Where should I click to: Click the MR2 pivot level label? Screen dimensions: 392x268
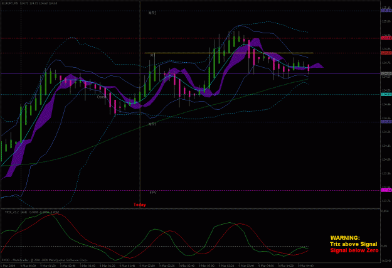click(152, 13)
